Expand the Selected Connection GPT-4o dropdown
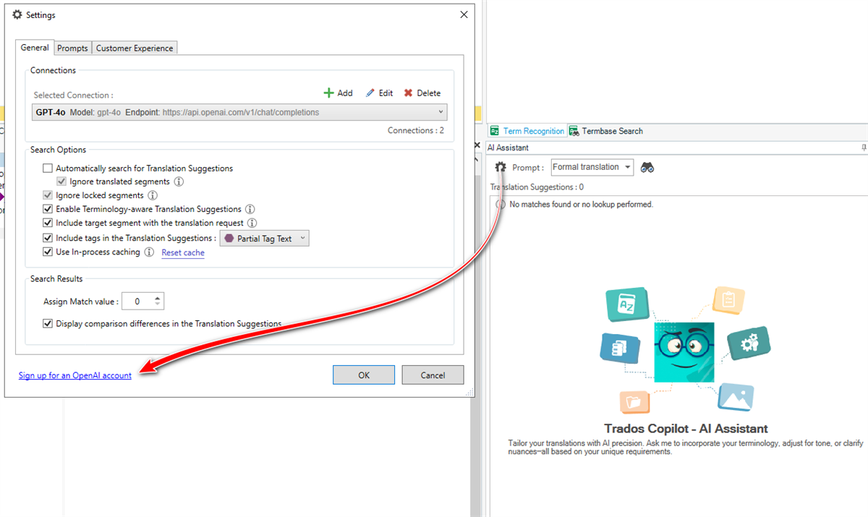 441,112
